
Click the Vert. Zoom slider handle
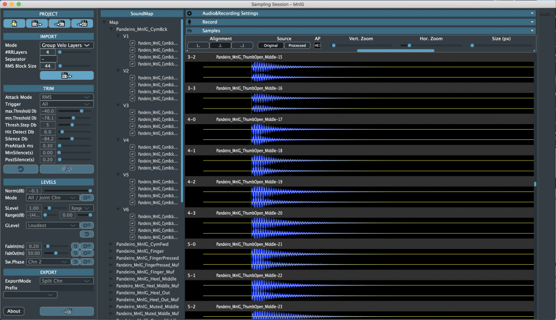(x=333, y=46)
